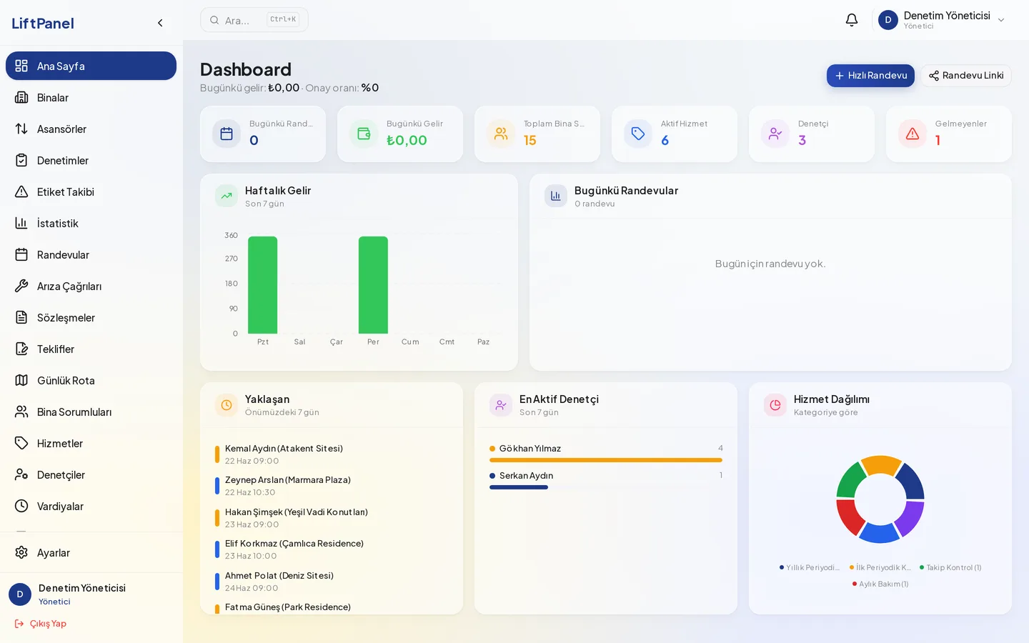The image size is (1029, 643).
Task: Collapse the sidebar with the chevron arrow
Action: 160,23
